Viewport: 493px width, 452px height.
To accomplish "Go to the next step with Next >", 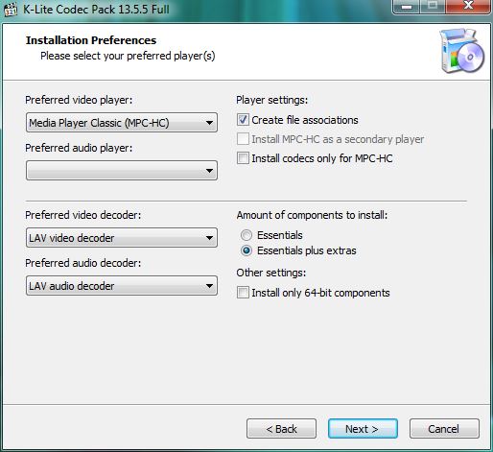I will click(x=363, y=429).
